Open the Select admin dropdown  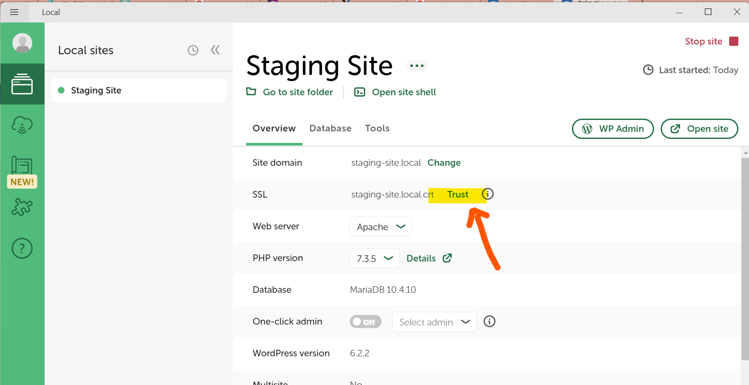[434, 322]
